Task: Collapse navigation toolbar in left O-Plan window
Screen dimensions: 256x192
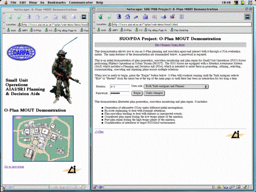Action: 4,13
